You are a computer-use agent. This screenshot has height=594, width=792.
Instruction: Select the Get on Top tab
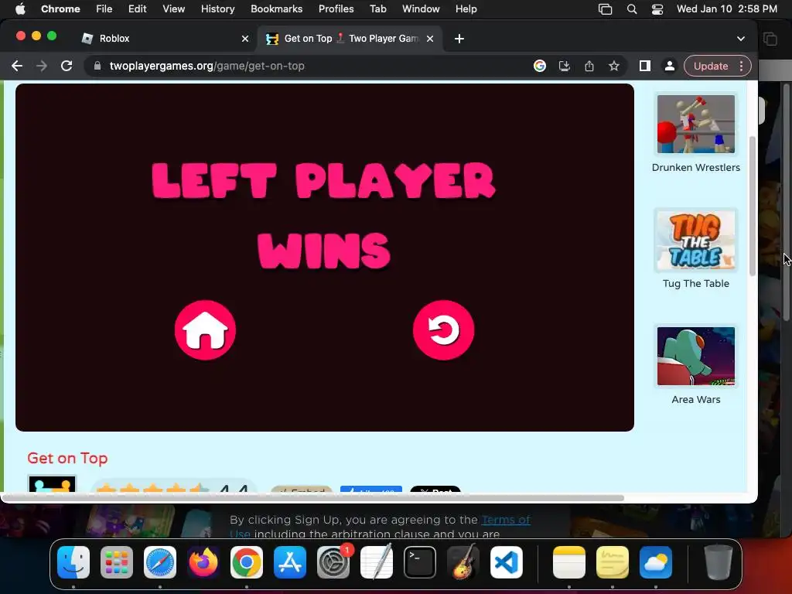tap(350, 39)
